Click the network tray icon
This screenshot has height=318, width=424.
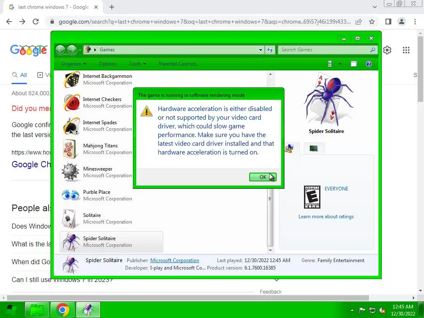click(372, 310)
